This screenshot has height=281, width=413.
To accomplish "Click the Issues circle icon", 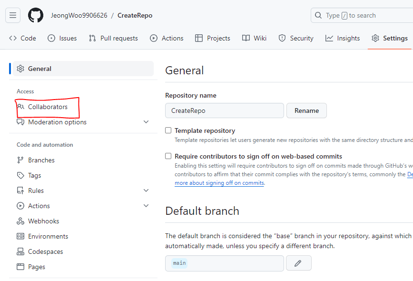I will 51,38.
